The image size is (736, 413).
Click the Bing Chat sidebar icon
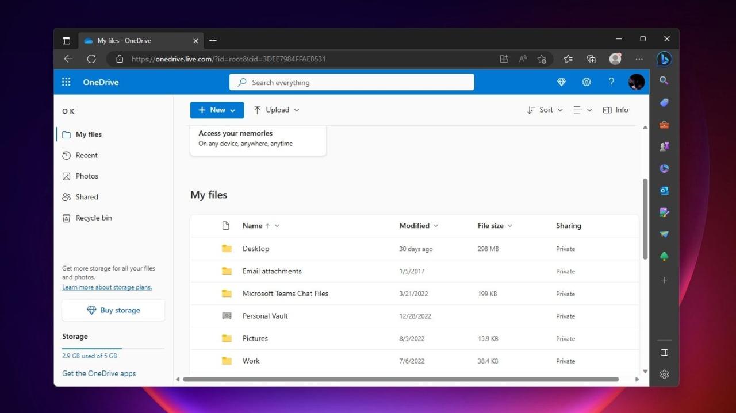pyautogui.click(x=664, y=59)
